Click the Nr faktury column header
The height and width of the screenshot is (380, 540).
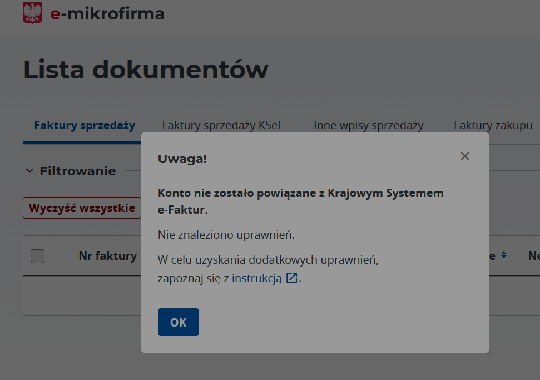(x=107, y=256)
